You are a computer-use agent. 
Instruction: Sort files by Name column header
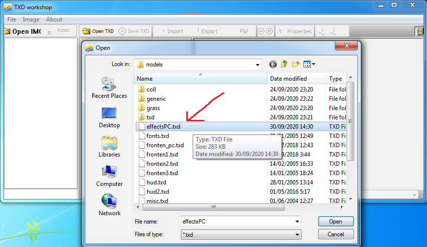tap(201, 79)
